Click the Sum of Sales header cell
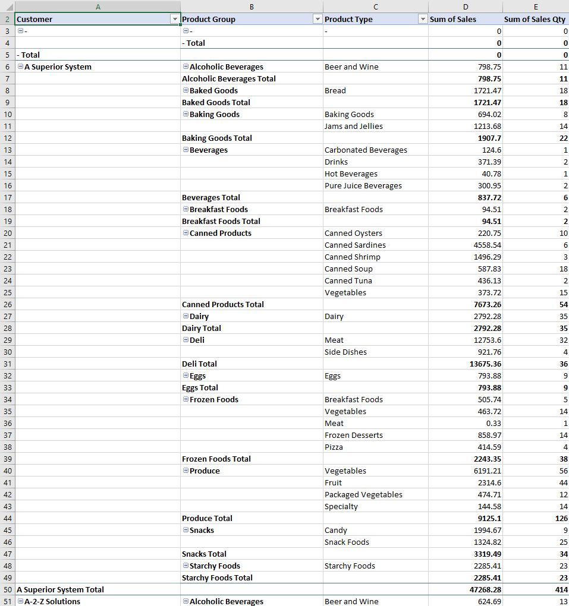 tap(453, 19)
